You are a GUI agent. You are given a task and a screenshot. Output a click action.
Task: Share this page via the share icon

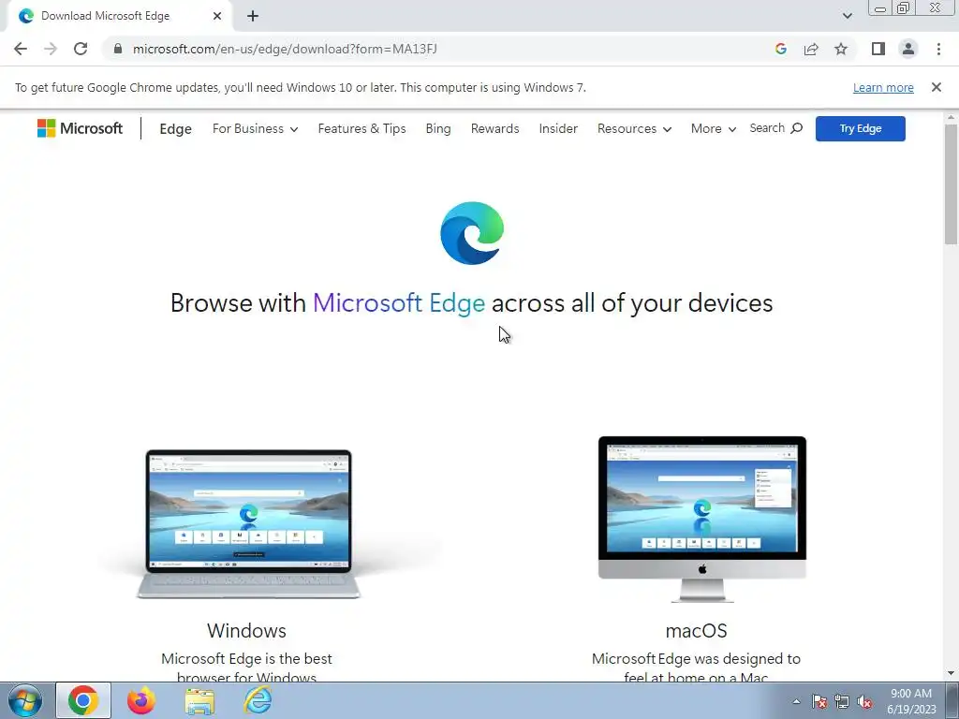[811, 49]
